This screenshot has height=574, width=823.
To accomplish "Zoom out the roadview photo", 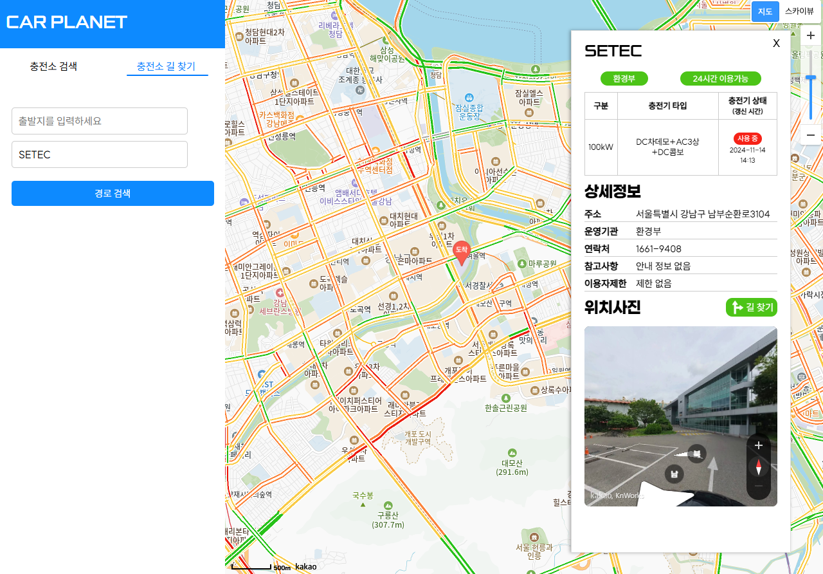I will click(759, 486).
